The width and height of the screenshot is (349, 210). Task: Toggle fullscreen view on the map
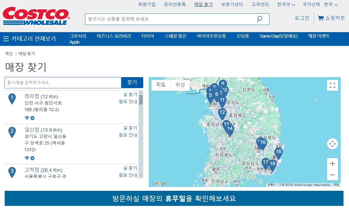point(333,85)
